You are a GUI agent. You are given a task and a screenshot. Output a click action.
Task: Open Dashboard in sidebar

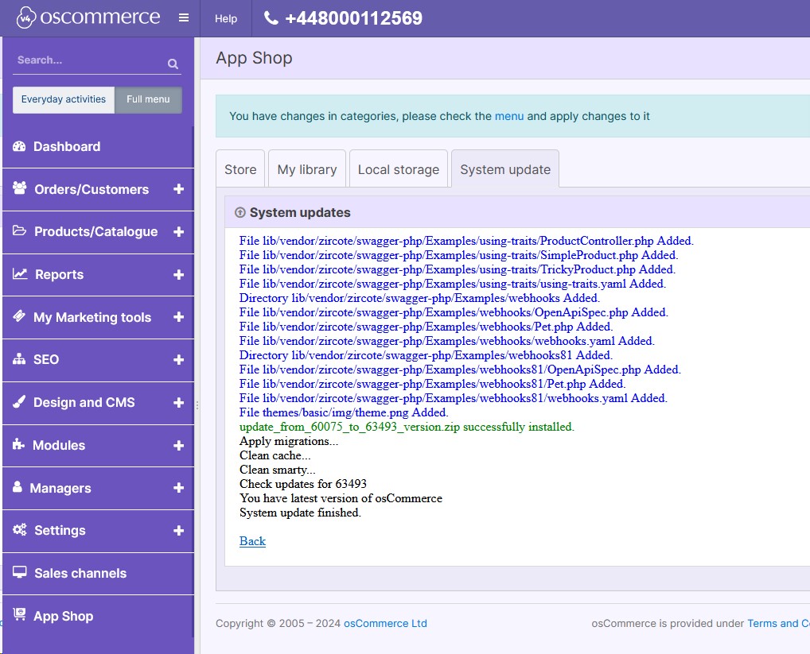(98, 146)
